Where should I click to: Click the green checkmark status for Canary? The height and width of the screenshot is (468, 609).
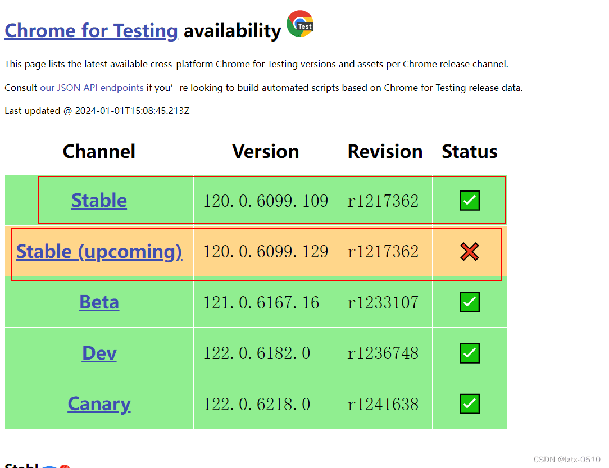(x=470, y=404)
